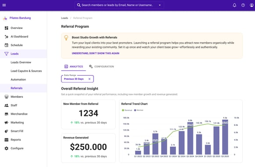Viewport: 255px width, 167px height.
Task: Click the Overview dashboard icon
Action: [6, 28]
